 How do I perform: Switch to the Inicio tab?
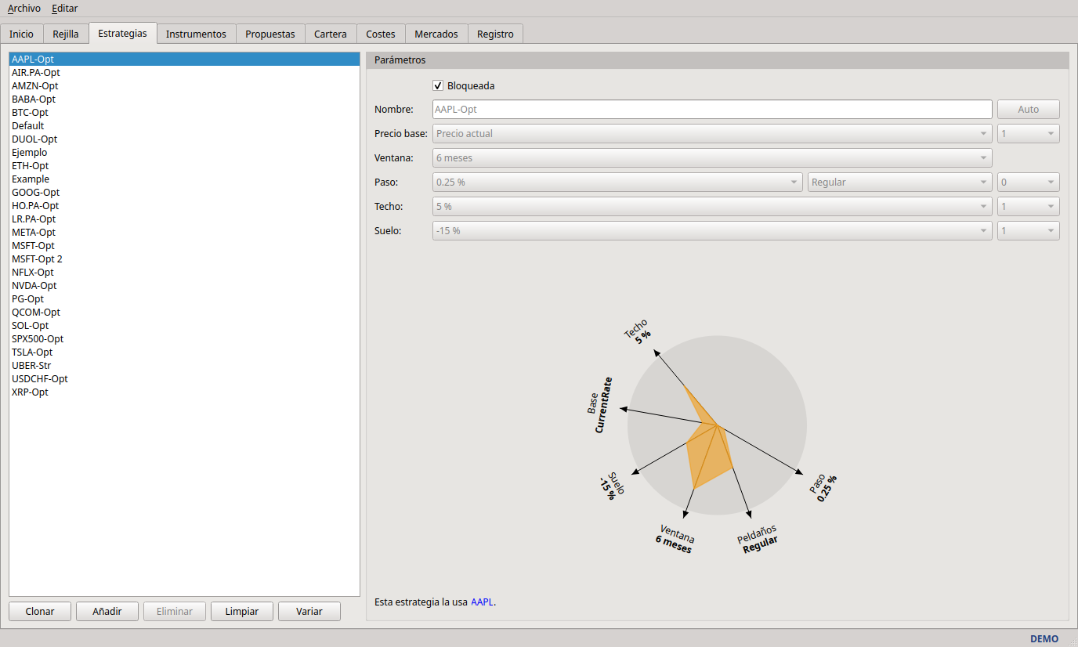coord(22,34)
